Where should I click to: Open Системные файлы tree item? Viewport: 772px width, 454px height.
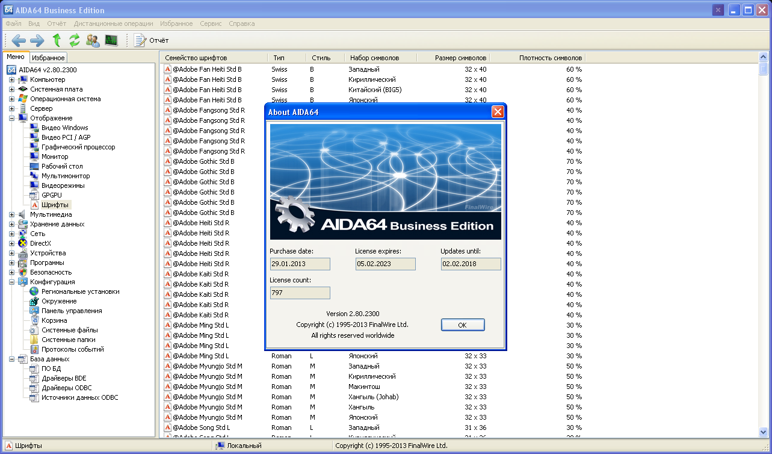coord(69,330)
